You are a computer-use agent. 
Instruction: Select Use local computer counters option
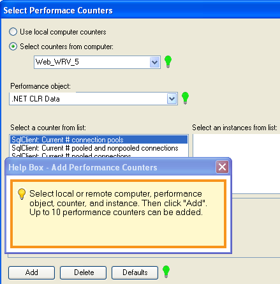pos(13,32)
